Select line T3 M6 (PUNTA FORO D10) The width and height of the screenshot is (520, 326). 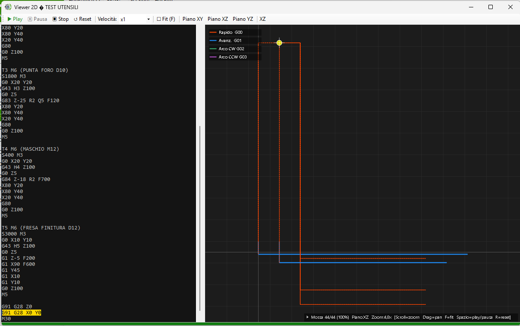(35, 70)
